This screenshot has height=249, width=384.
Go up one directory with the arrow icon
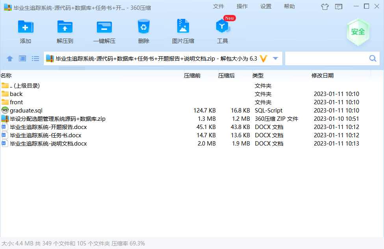click(10, 59)
